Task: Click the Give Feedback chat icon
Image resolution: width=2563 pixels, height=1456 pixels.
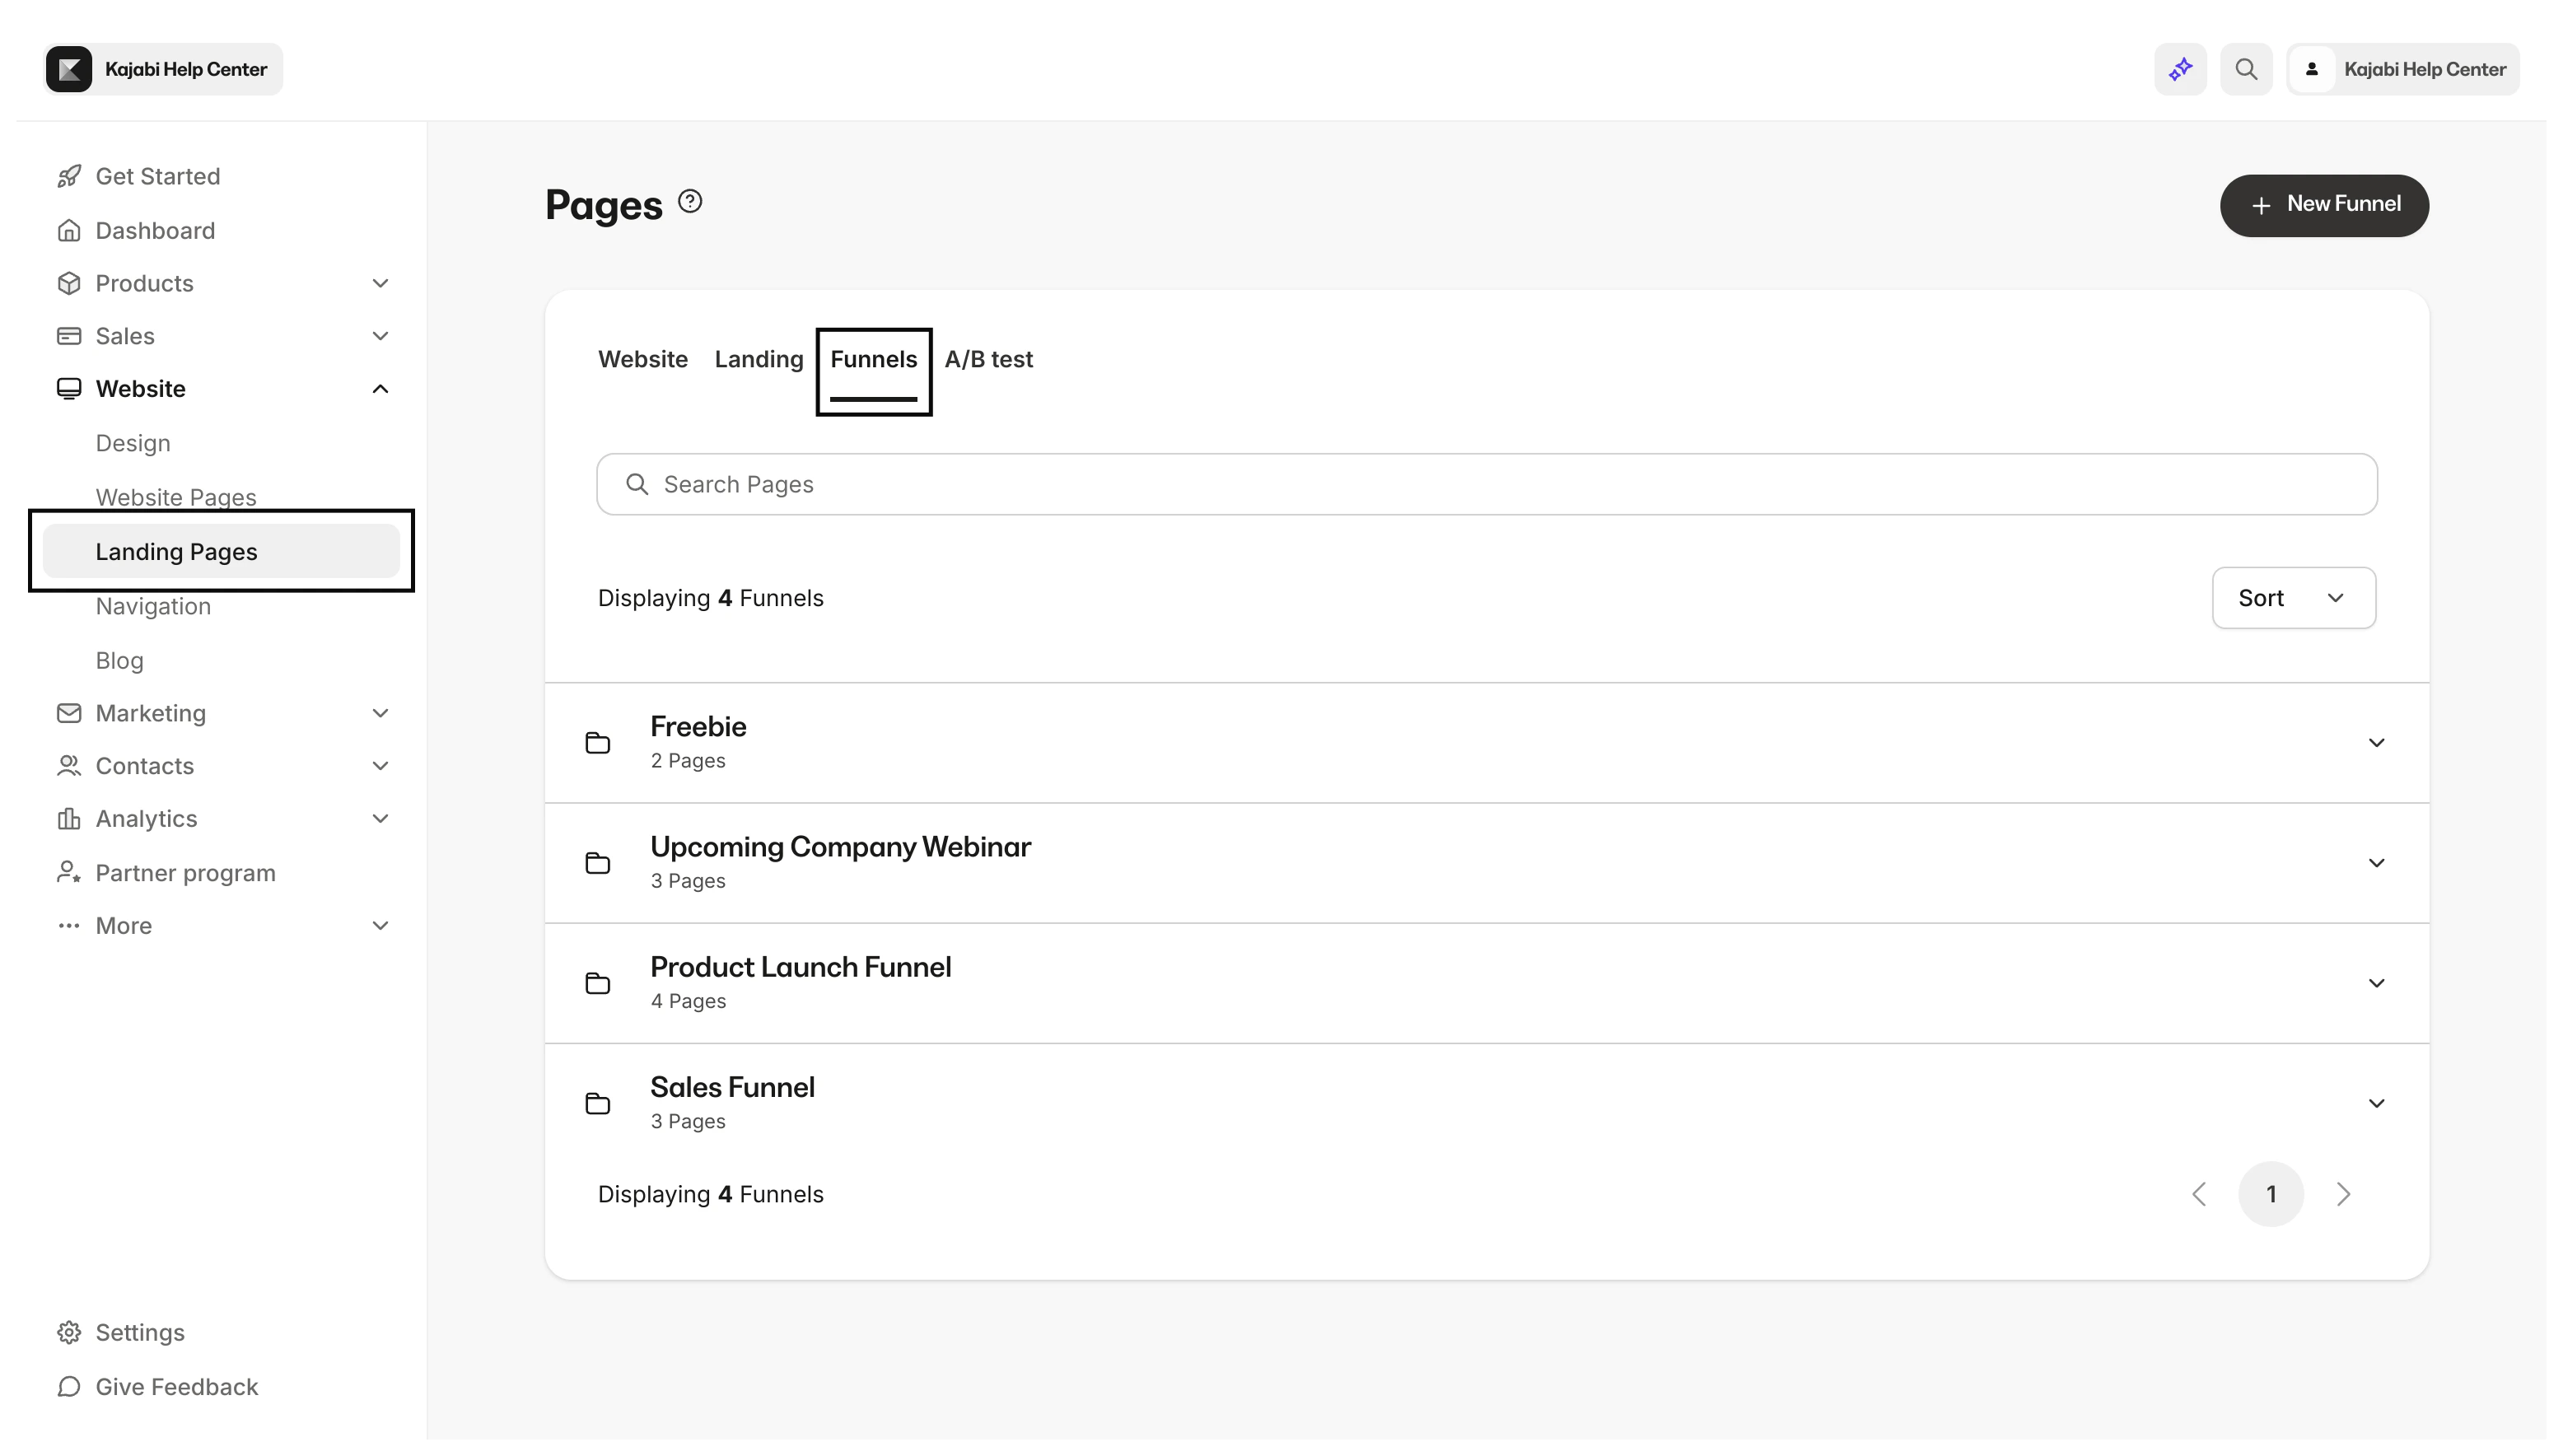Action: [x=68, y=1386]
